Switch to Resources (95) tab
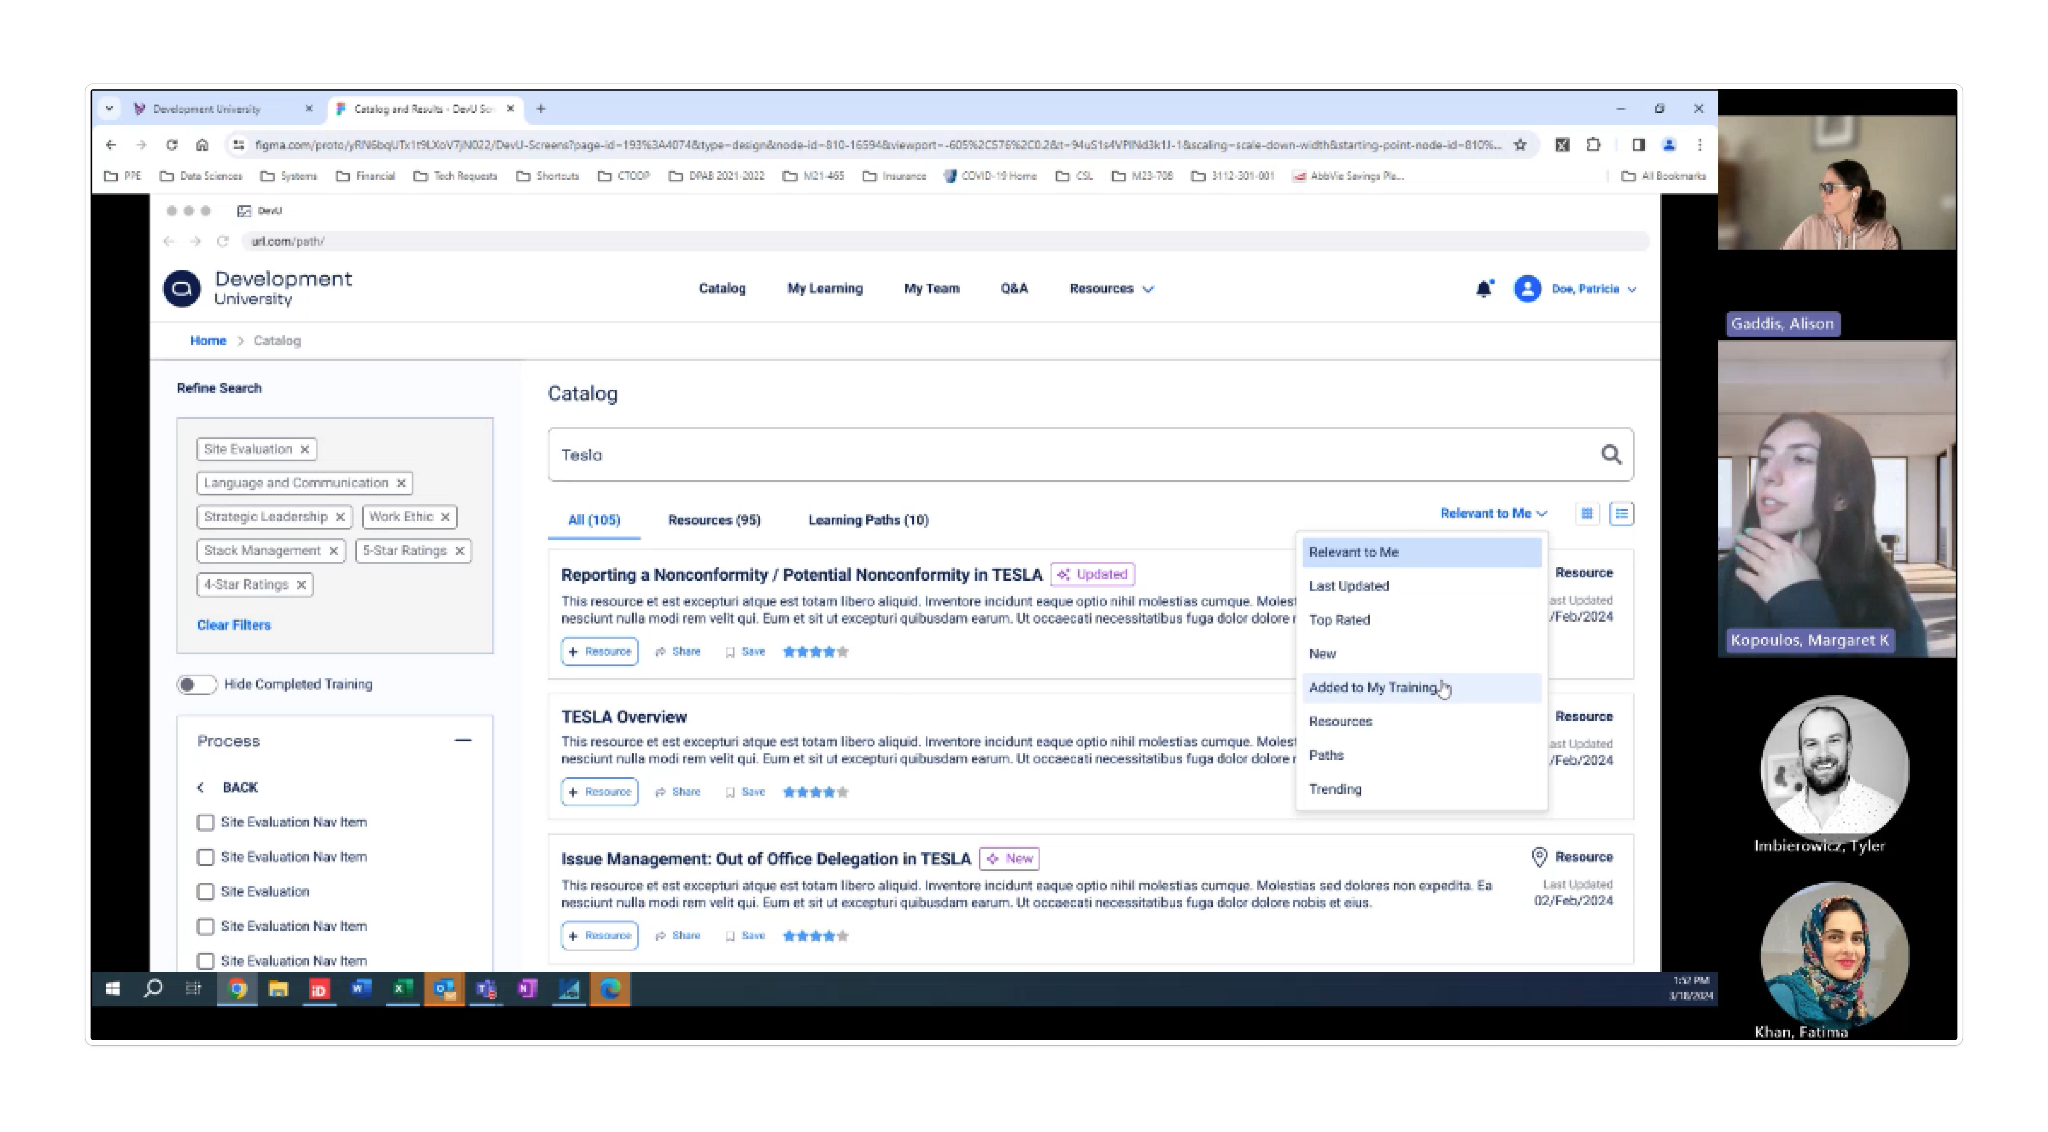 [x=714, y=520]
